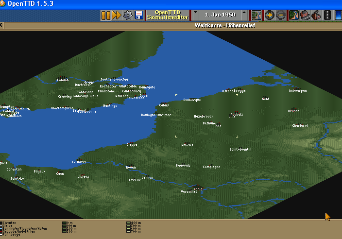This screenshot has height=239, width=342.
Task: Click the Lisieux town label
Action: [84, 177]
